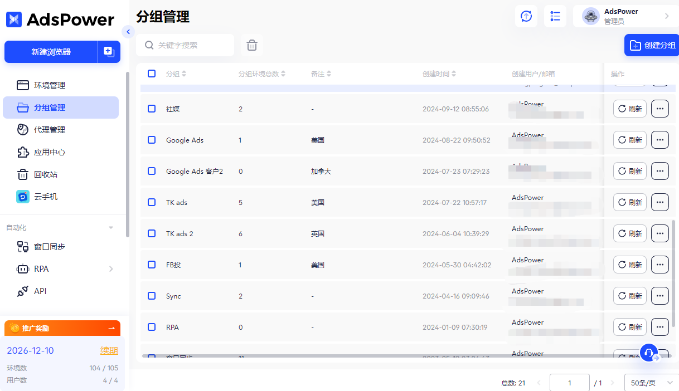Open the task list icon in header
This screenshot has height=391, width=679.
coord(555,16)
